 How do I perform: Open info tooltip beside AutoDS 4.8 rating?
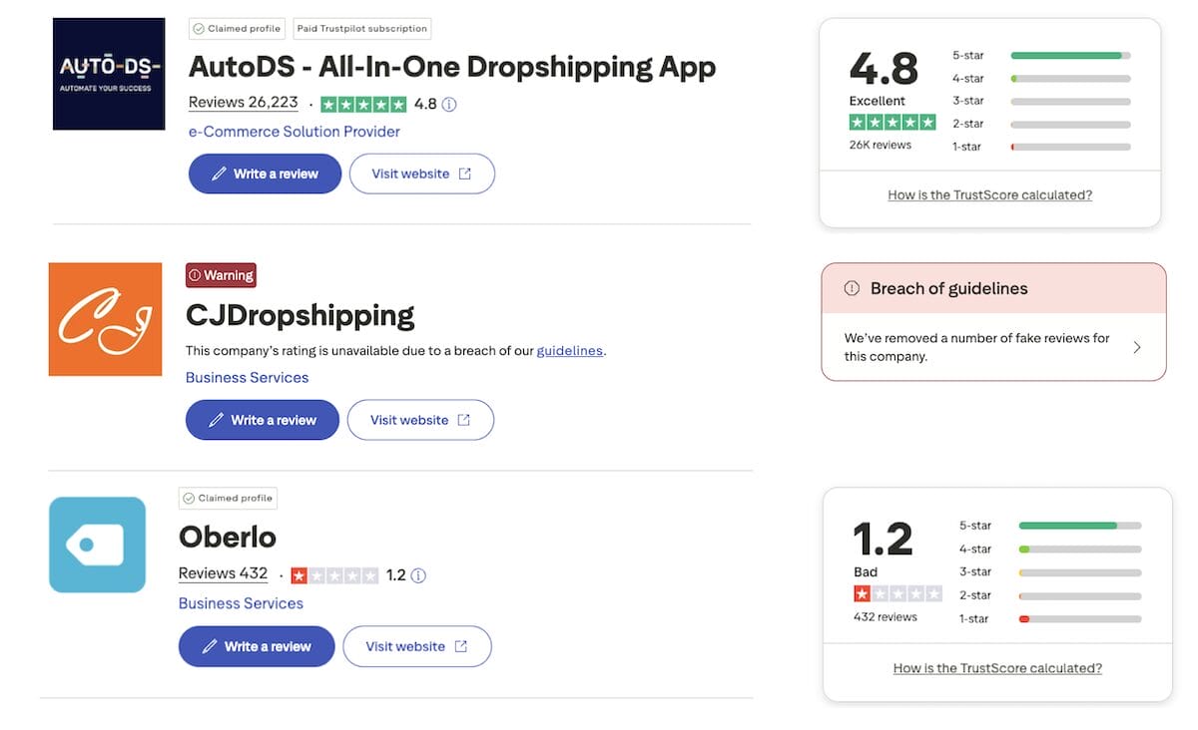tap(448, 104)
